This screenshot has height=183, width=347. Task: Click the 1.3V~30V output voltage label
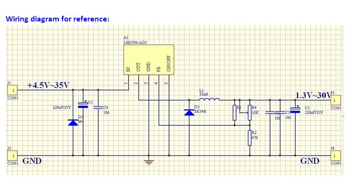(x=313, y=95)
